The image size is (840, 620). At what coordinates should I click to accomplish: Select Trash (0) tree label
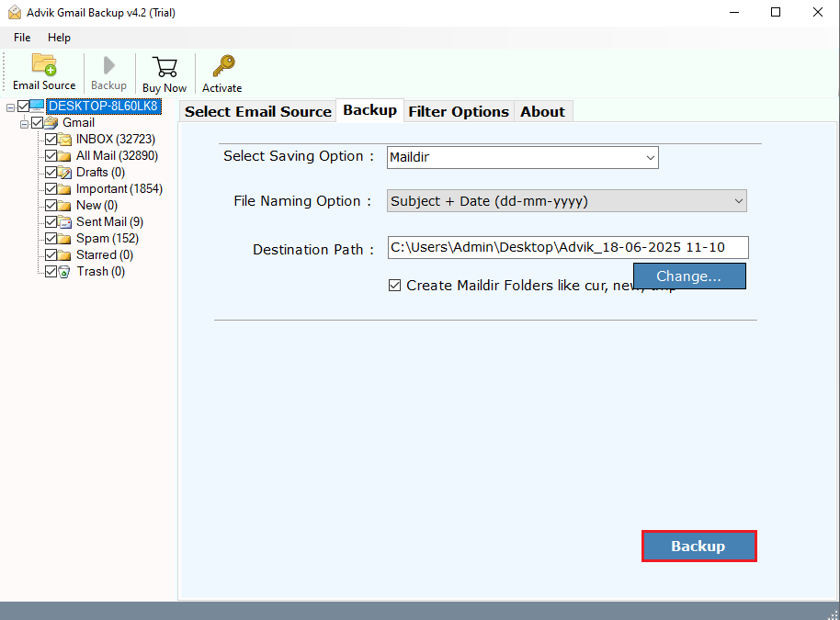(101, 272)
